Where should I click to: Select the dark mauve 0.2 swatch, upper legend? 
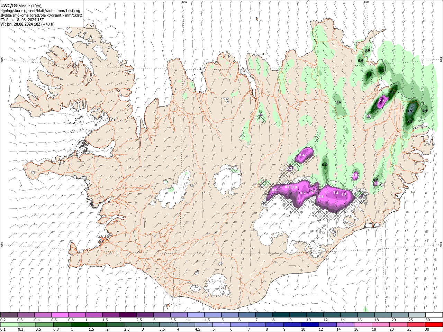point(9,315)
